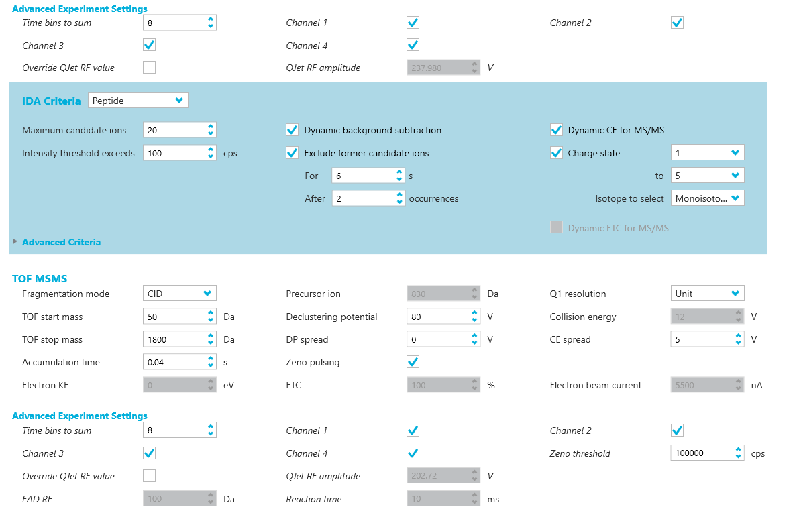797x517 pixels.
Task: Click the exclusion For seconds input field
Action: tap(363, 176)
